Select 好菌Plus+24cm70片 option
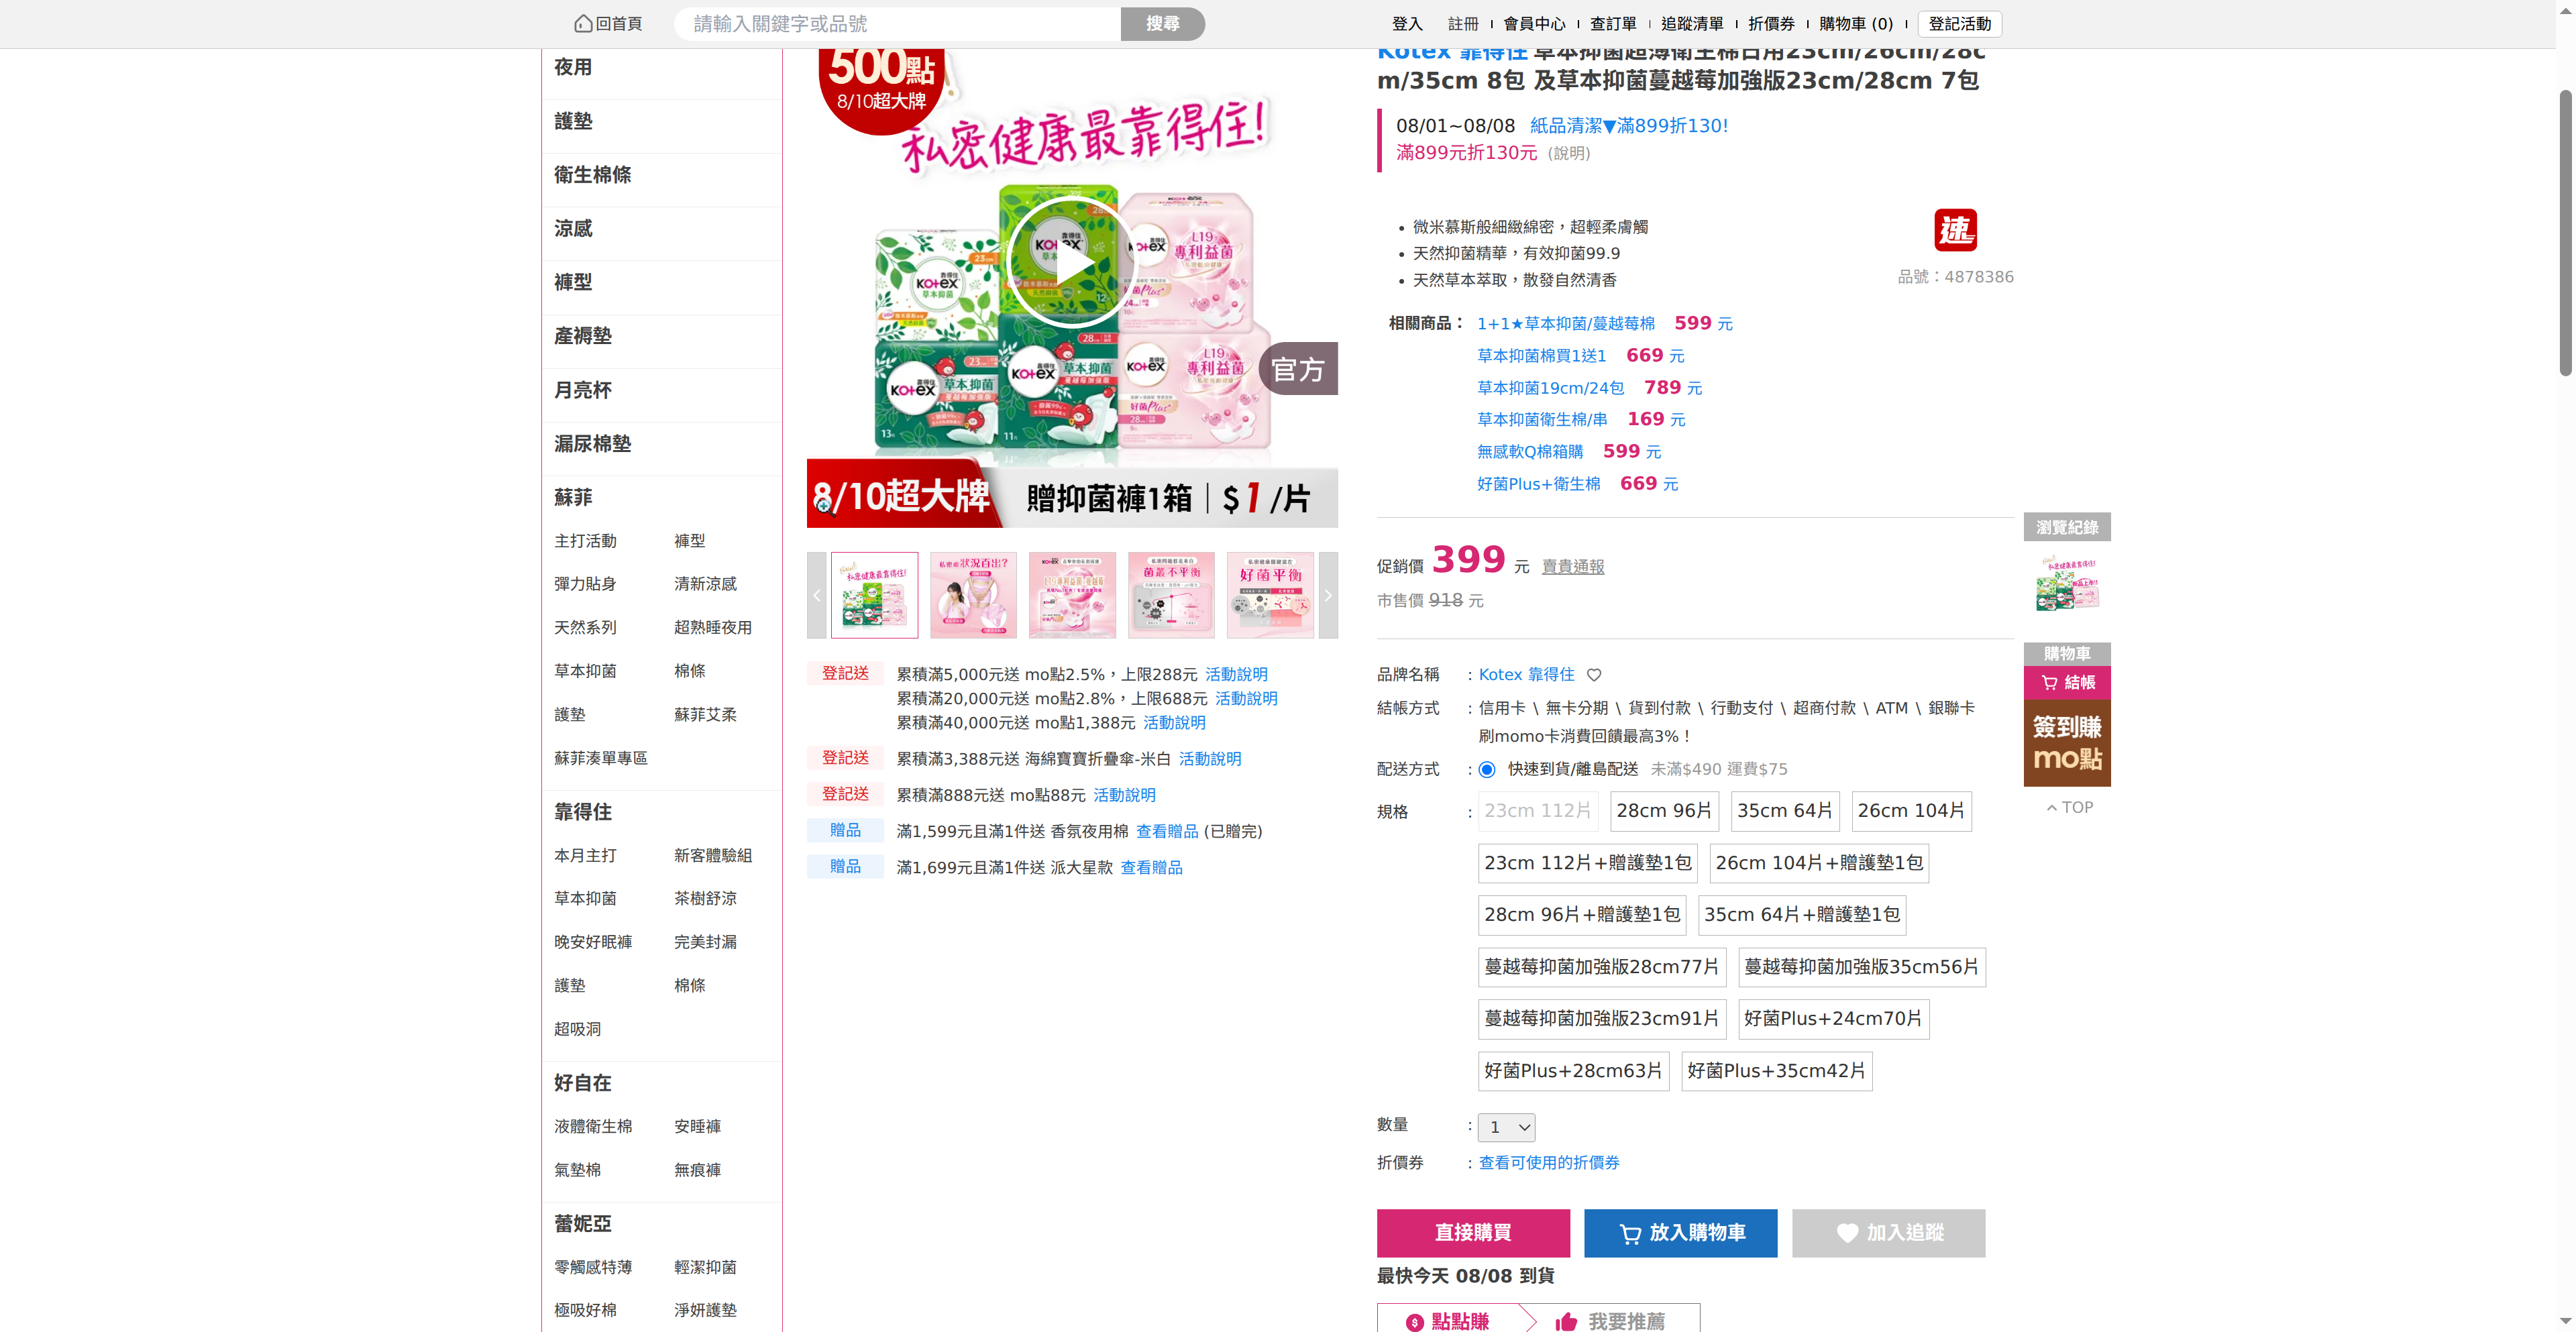This screenshot has height=1332, width=2576. 1834,1019
